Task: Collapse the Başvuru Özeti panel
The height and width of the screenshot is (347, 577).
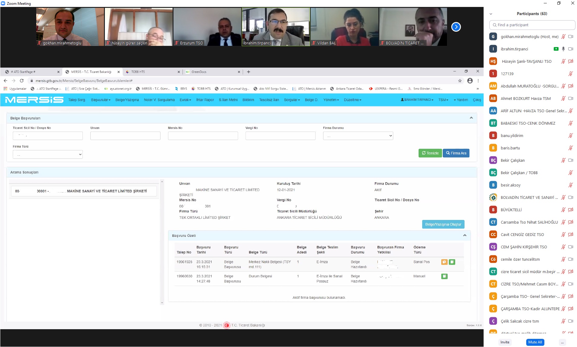Action: (x=465, y=235)
